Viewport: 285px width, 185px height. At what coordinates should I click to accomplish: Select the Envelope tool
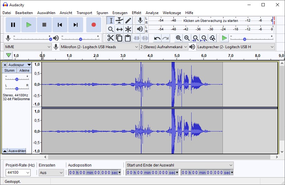tap(119, 21)
